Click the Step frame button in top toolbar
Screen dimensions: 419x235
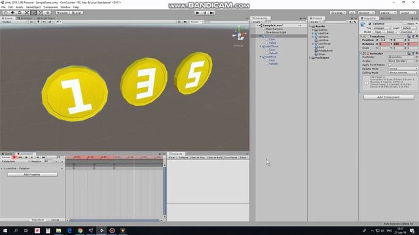coord(212,12)
